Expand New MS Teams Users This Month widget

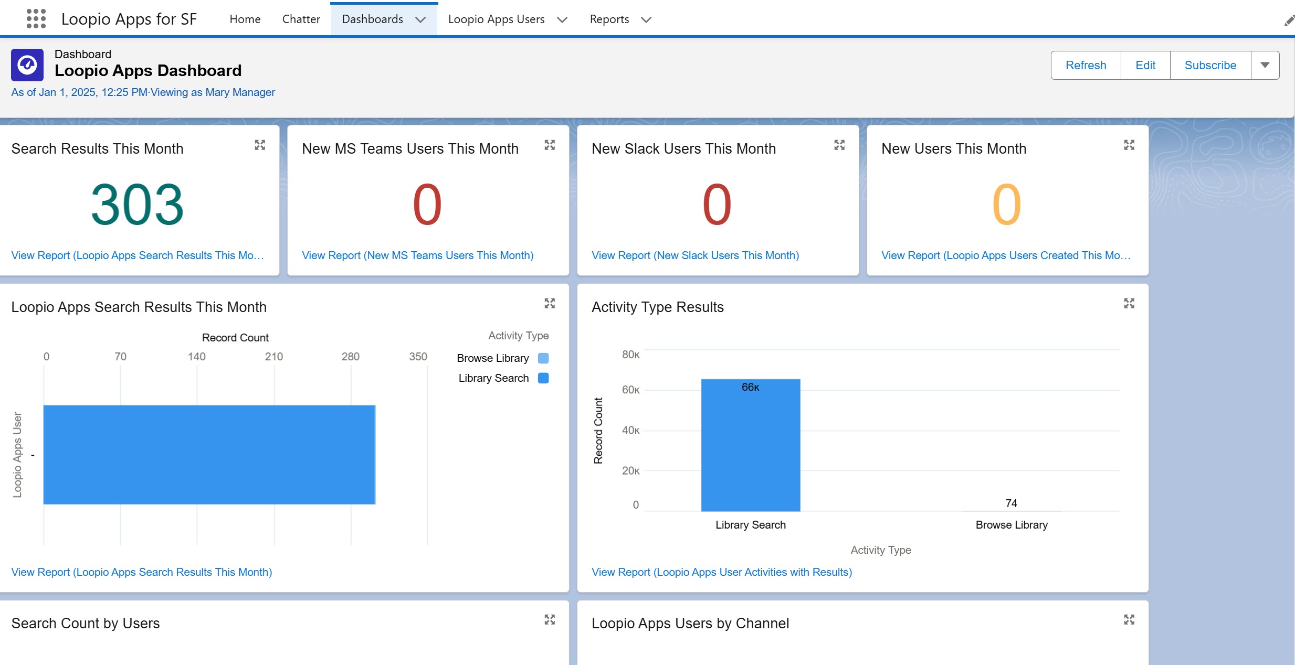click(550, 145)
